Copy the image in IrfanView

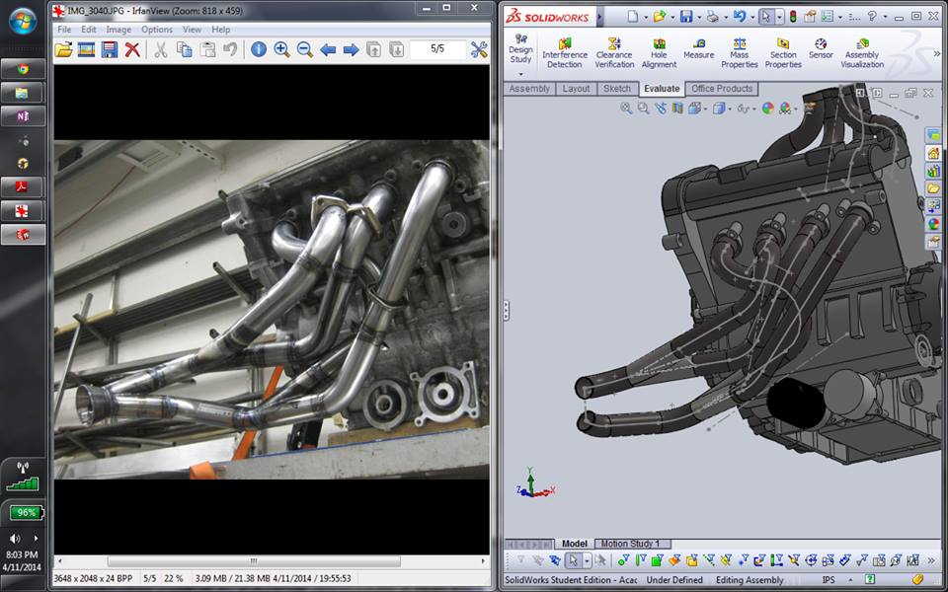184,49
